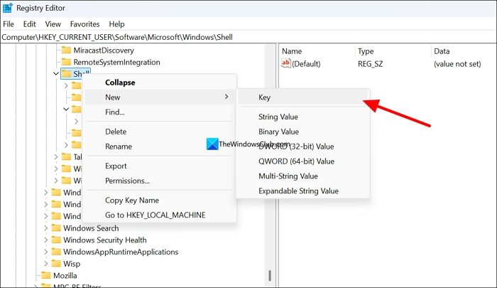The height and width of the screenshot is (288, 497).
Task: Click the (Default) string value icon
Action: [287, 63]
